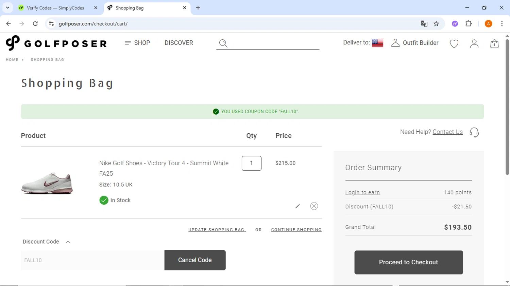Open the SHOP menu
The image size is (510, 286).
tap(137, 43)
